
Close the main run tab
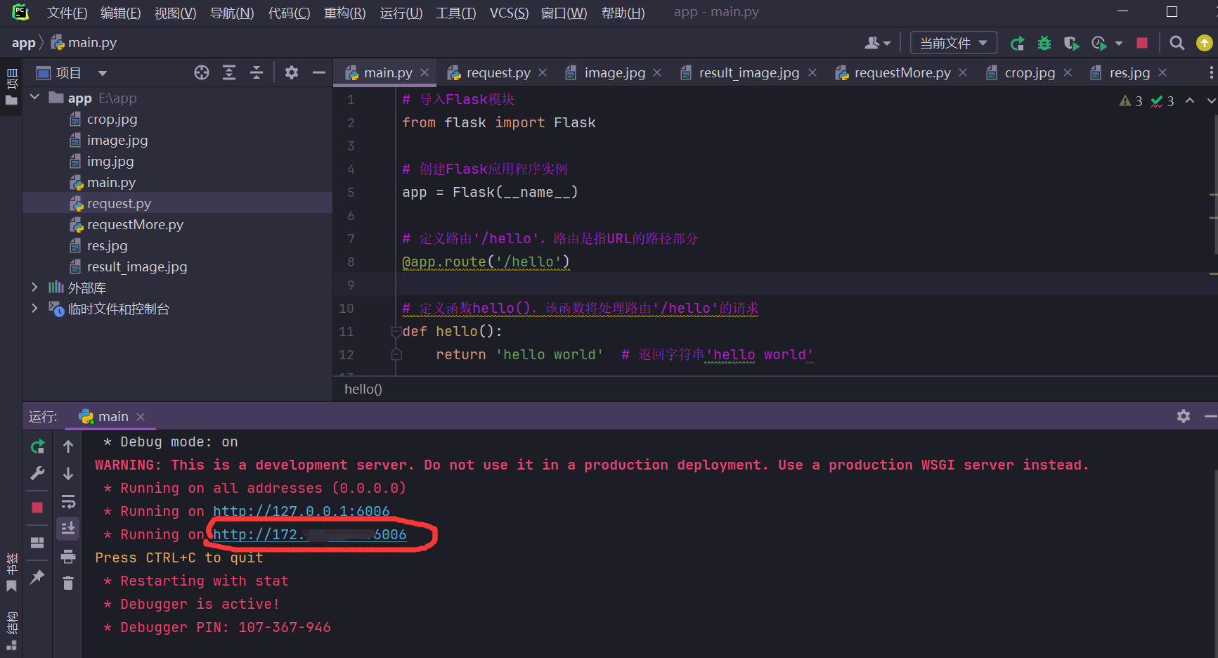[141, 417]
